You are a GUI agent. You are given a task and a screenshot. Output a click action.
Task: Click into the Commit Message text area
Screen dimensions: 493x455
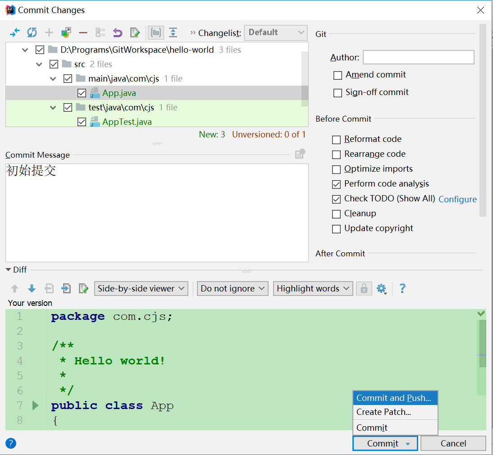pyautogui.click(x=157, y=213)
